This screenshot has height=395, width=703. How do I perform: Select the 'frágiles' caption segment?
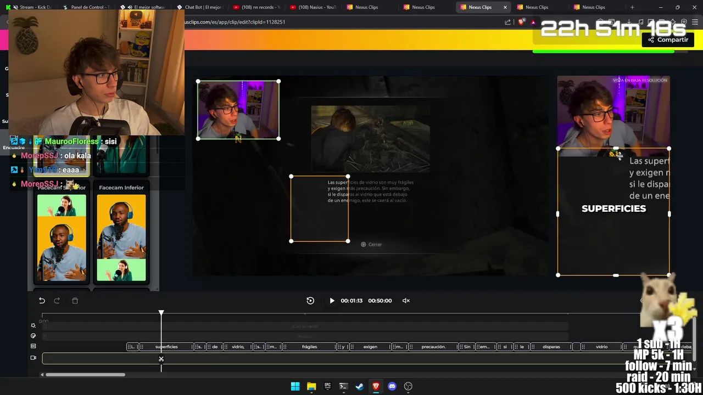click(309, 347)
